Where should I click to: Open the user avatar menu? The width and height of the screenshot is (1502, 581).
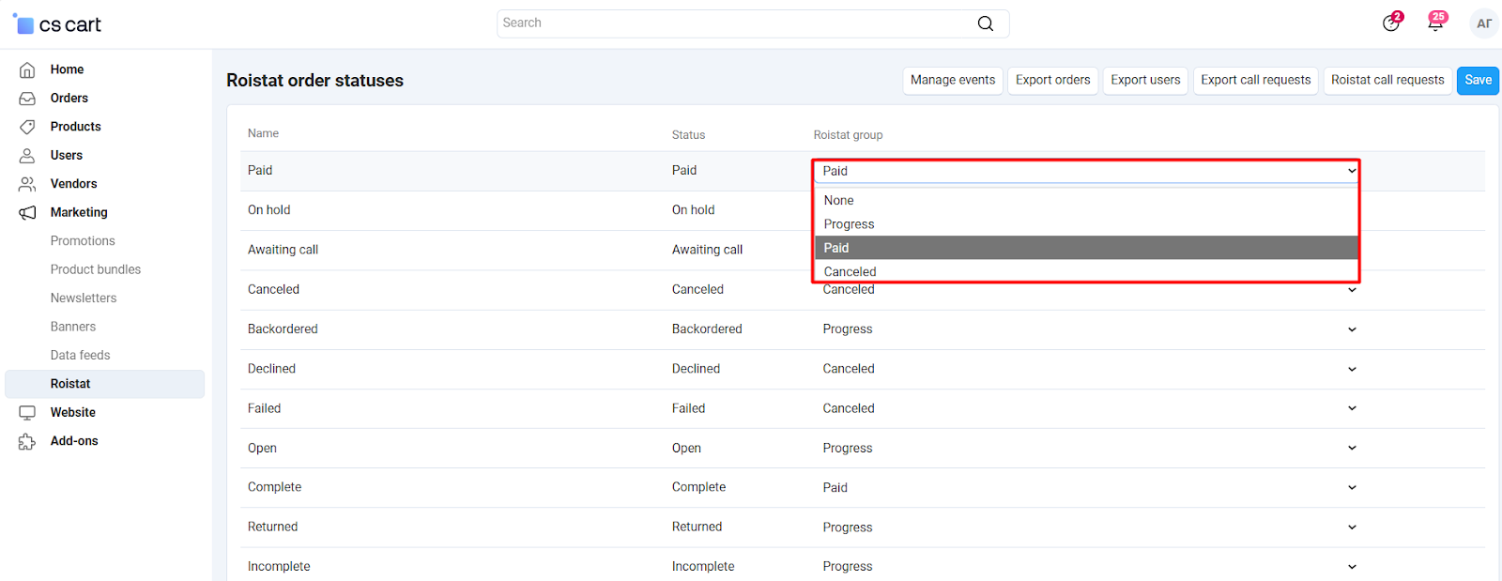pyautogui.click(x=1484, y=23)
